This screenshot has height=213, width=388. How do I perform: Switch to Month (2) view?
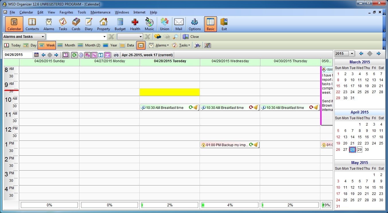pos(89,45)
